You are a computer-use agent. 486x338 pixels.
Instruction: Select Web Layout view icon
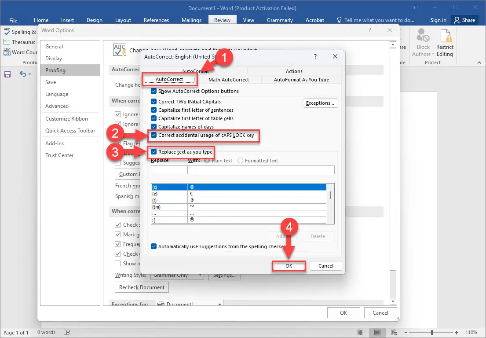[394, 332]
